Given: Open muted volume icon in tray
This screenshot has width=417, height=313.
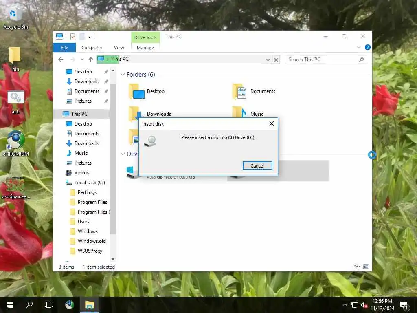Looking at the screenshot, I should [x=364, y=305].
